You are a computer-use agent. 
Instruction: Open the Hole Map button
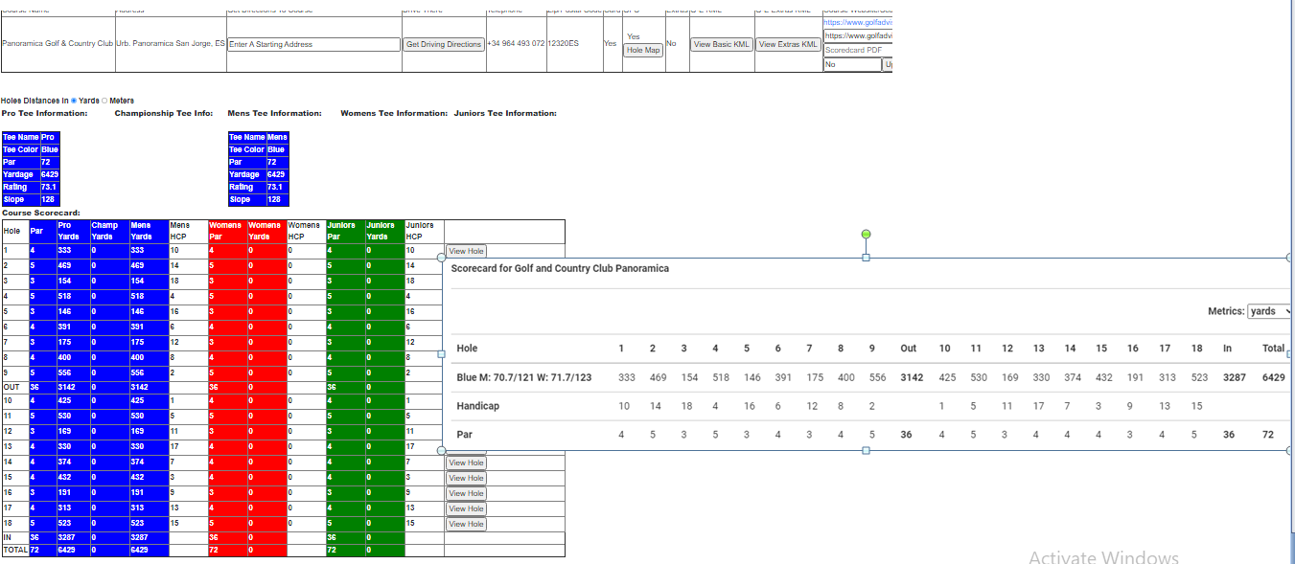643,50
